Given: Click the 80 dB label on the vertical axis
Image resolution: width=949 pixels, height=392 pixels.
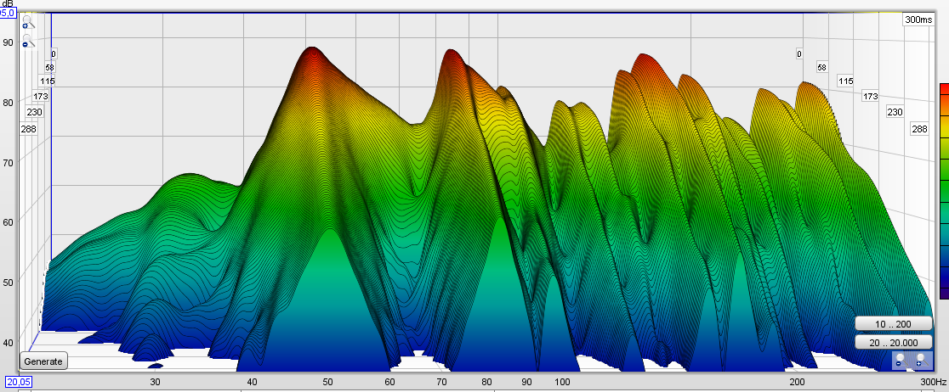Looking at the screenshot, I should click(9, 102).
